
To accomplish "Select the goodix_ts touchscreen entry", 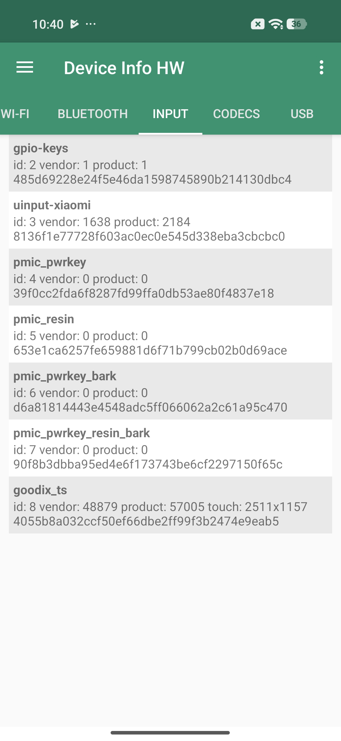I will [x=170, y=505].
